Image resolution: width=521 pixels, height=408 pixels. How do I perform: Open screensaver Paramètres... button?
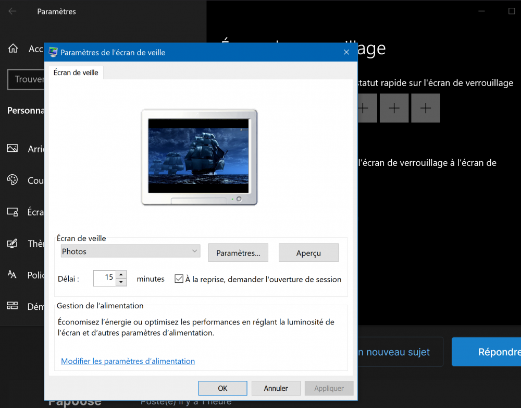coord(238,253)
